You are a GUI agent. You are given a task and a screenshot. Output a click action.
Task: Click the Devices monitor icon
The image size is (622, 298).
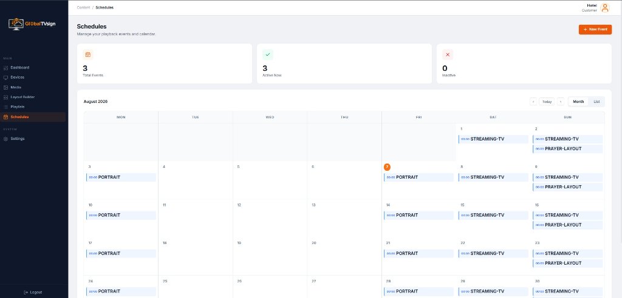pyautogui.click(x=5, y=78)
